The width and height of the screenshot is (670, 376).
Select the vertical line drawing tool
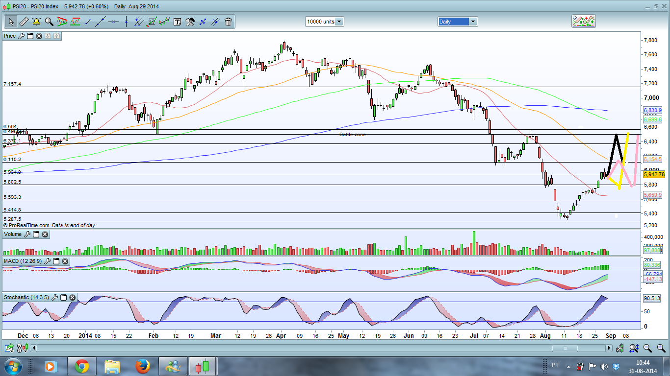pyautogui.click(x=126, y=22)
